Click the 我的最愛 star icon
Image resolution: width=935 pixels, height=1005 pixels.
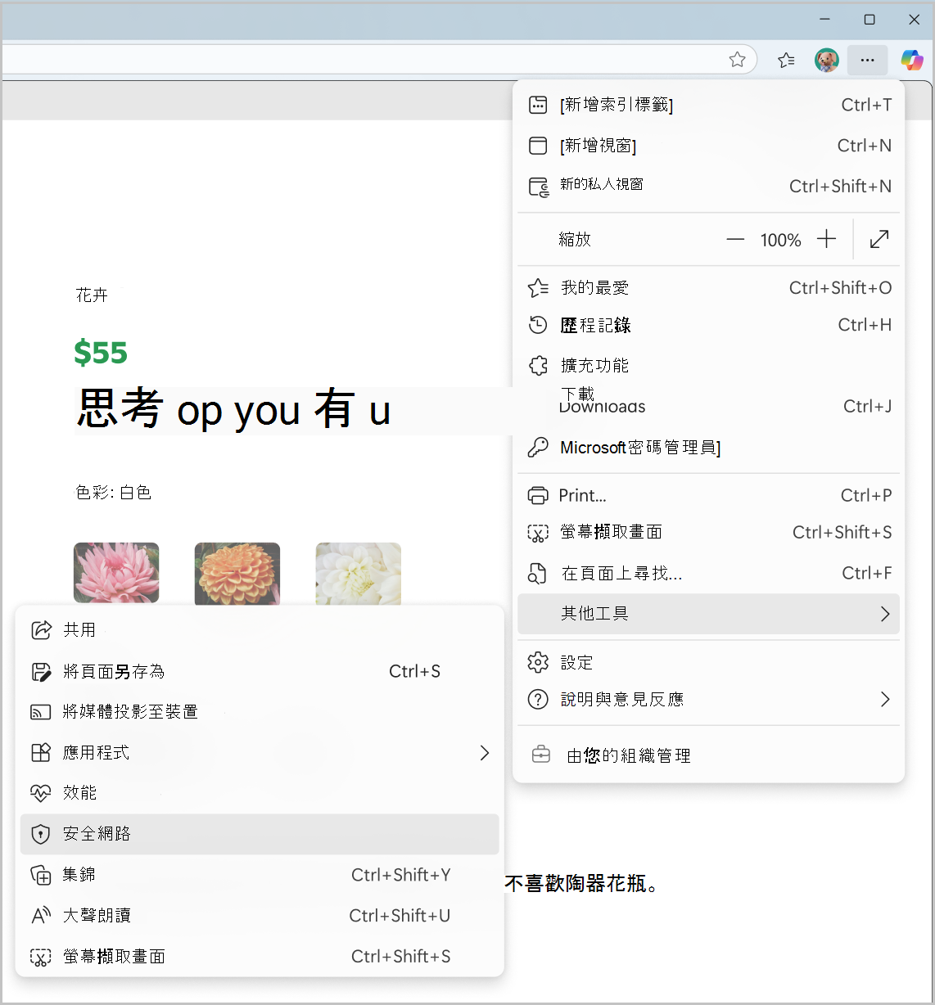click(x=538, y=288)
